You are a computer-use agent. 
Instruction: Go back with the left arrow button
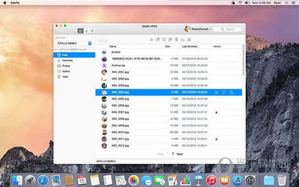click(x=100, y=40)
